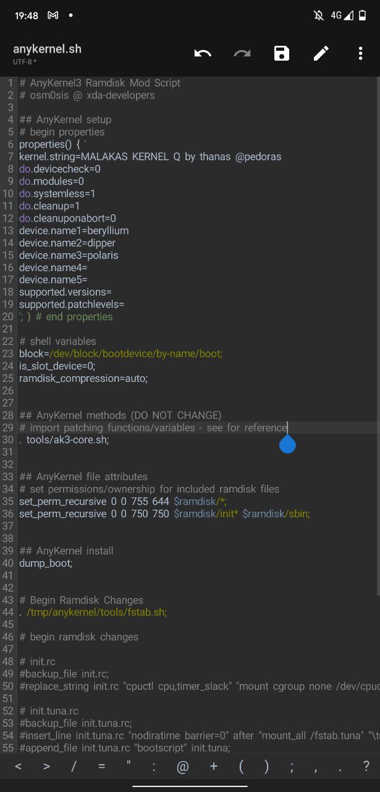Tap the redo arrow icon
This screenshot has width=380, height=792.
(242, 54)
